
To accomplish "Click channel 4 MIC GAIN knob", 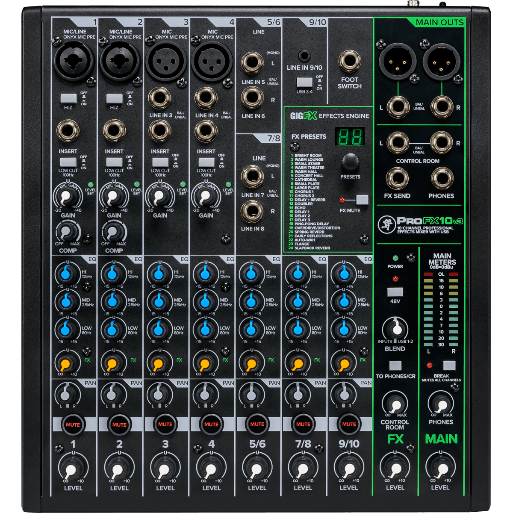I will point(206,197).
